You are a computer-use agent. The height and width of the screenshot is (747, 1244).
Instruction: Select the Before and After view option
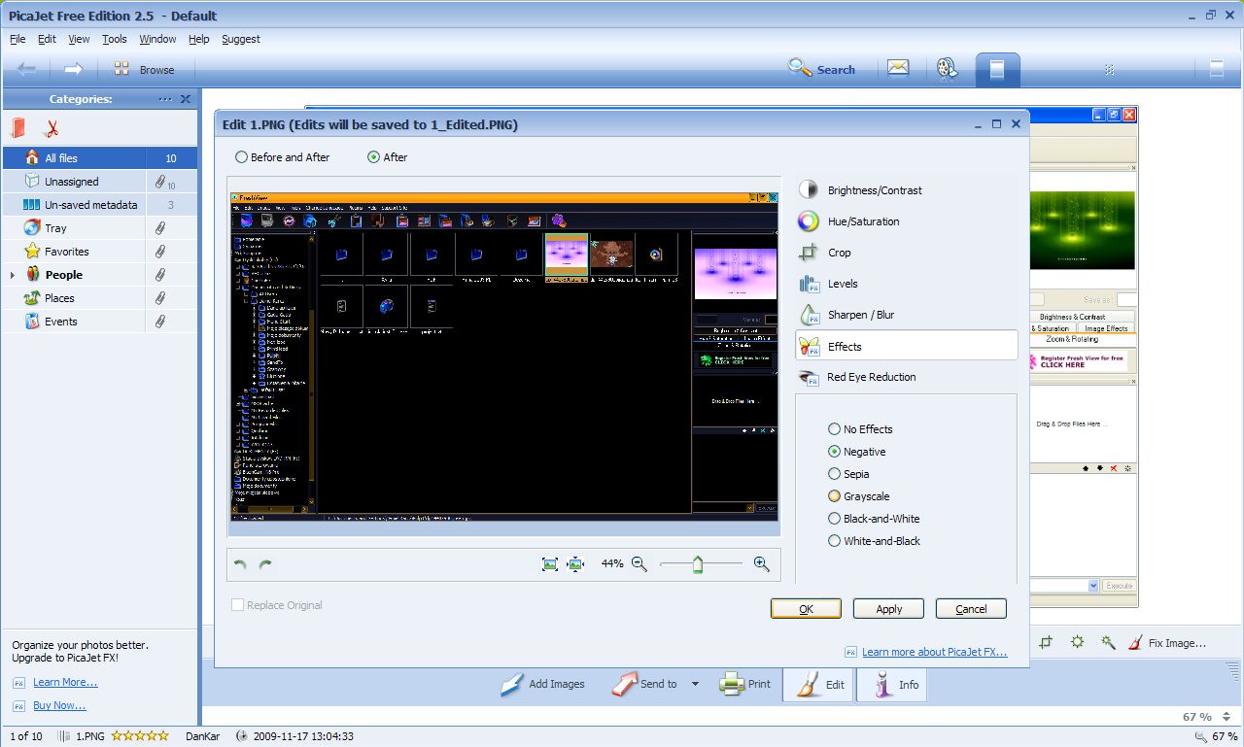(283, 157)
